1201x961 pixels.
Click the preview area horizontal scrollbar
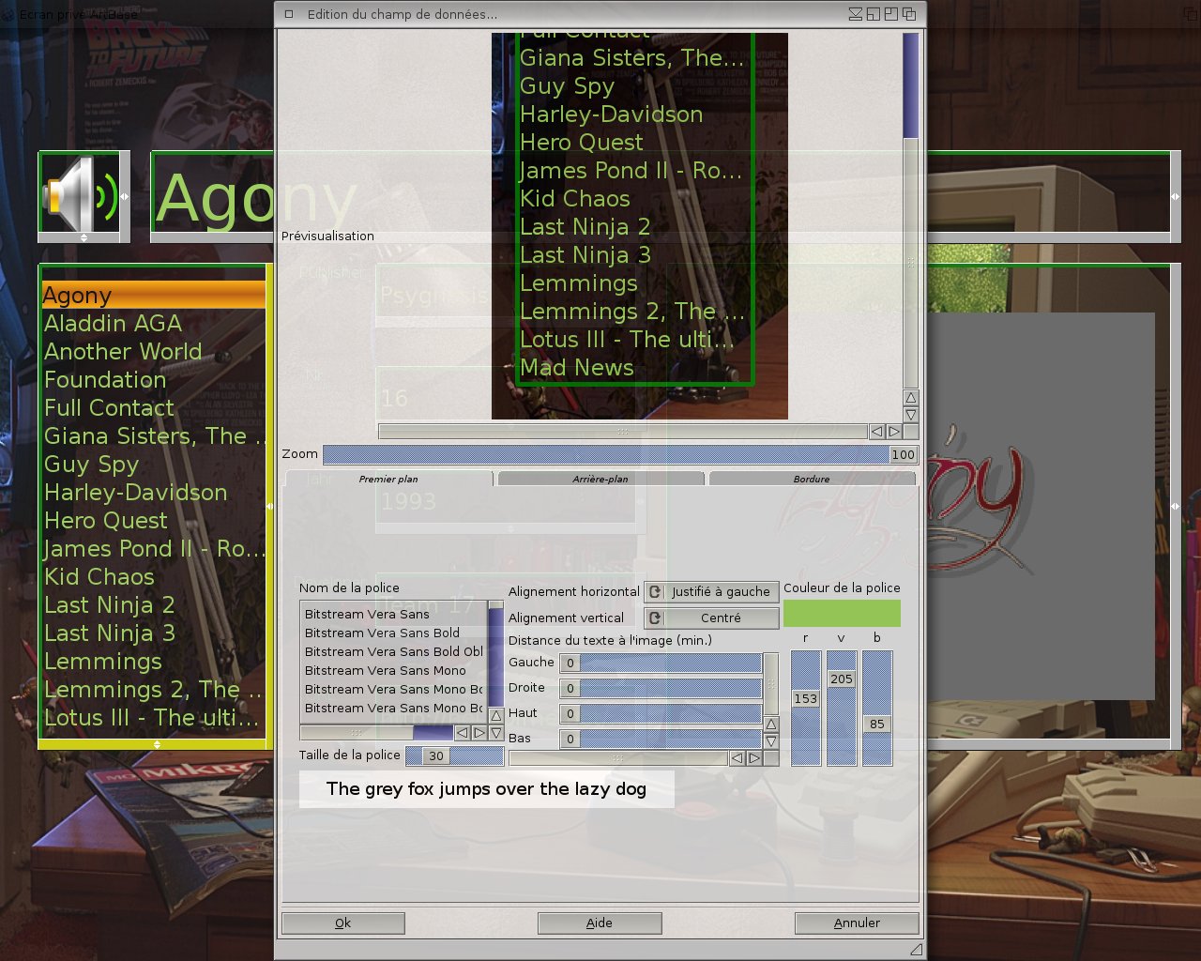622,432
